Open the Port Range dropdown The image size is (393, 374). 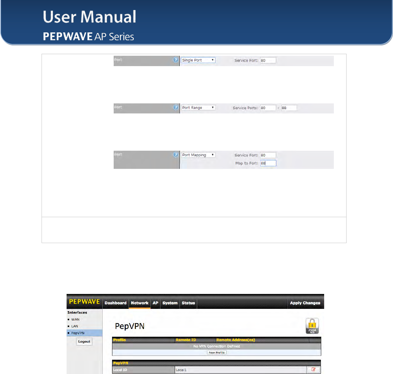click(198, 108)
